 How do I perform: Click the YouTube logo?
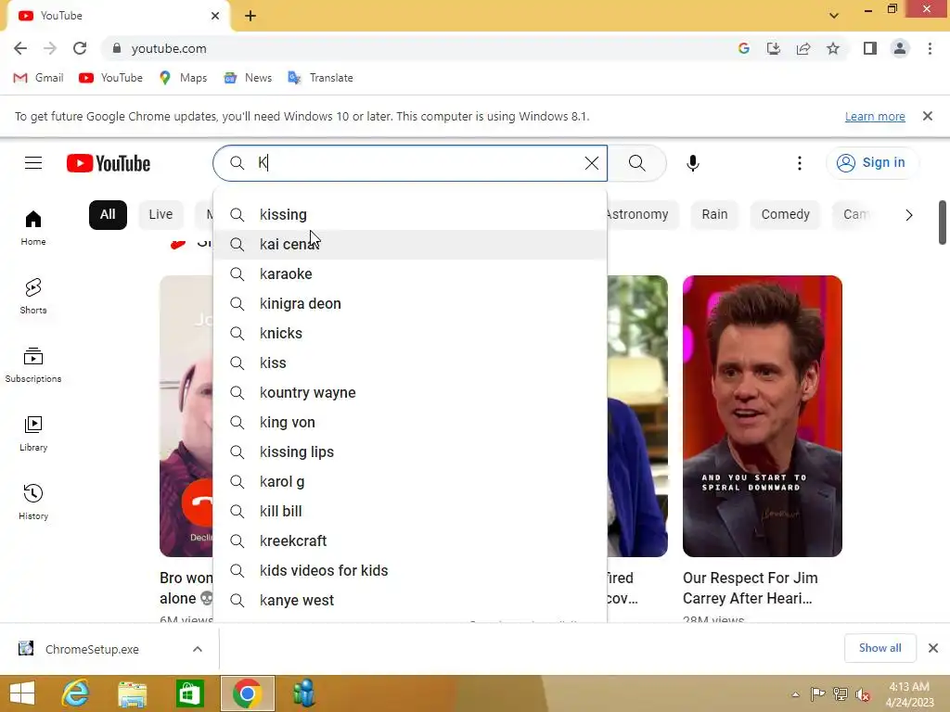click(109, 163)
